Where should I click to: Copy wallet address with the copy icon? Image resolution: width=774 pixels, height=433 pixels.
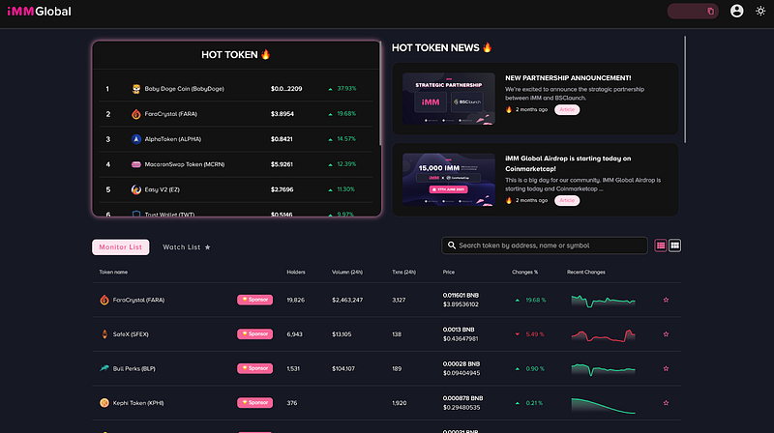click(710, 12)
